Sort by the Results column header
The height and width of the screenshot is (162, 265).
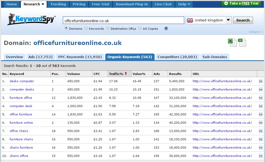coord(175,74)
